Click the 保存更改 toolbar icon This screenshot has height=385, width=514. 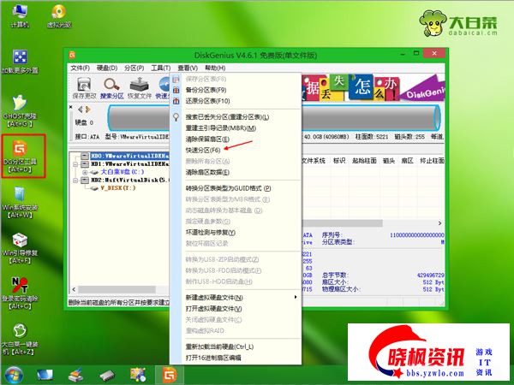coord(84,85)
